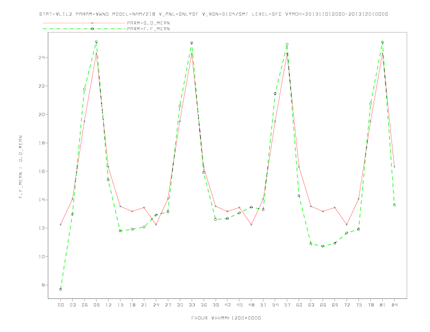Click the green circle marker at hour 09 peak
Screen dimensions: 430x332
coord(96,42)
